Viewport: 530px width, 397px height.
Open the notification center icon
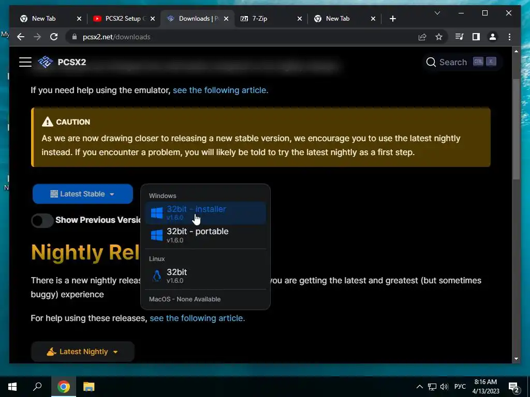513,387
